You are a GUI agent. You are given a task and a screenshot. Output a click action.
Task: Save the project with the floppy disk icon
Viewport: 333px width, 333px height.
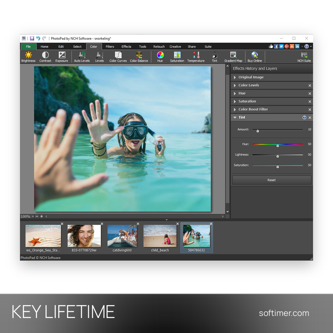(32, 38)
